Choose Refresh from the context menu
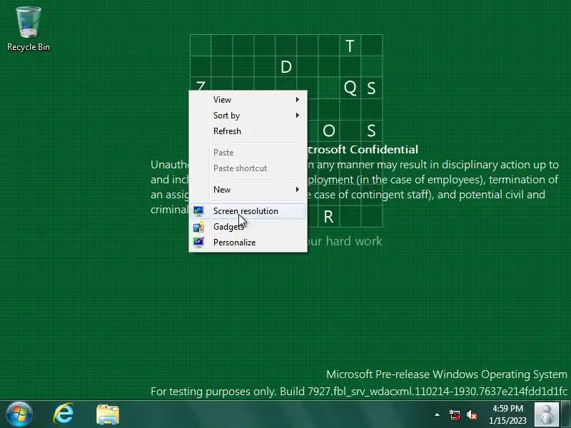 pos(248,131)
